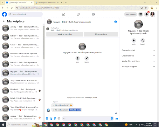Viewport: 159px width, 127px height.
Task: Click the highlighted phone number 213 258 0560
Action: pos(75,110)
